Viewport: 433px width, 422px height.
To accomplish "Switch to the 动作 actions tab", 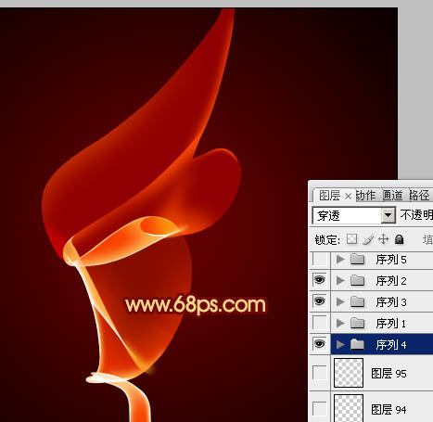I will (365, 196).
